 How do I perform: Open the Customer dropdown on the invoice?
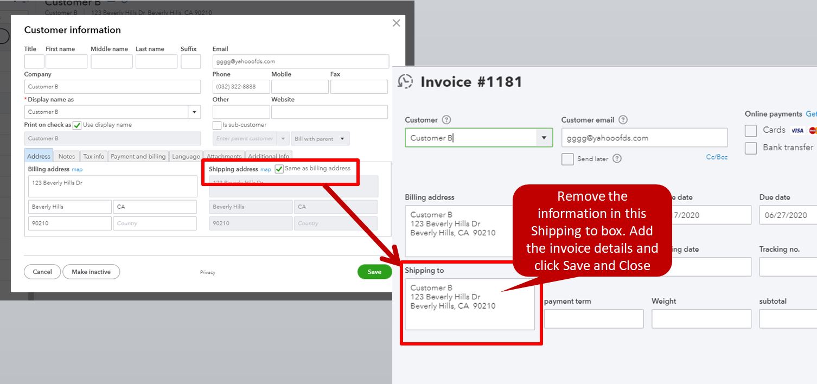coord(544,138)
